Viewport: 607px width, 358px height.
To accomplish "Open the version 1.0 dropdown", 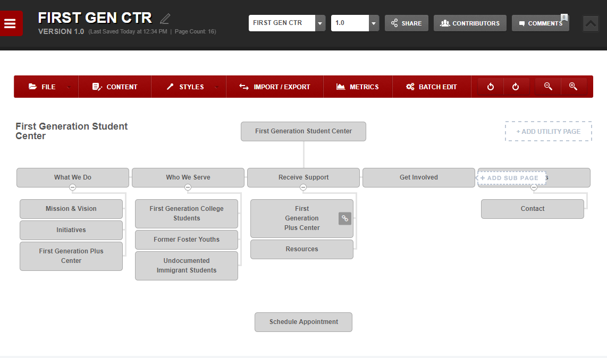I will 374,23.
